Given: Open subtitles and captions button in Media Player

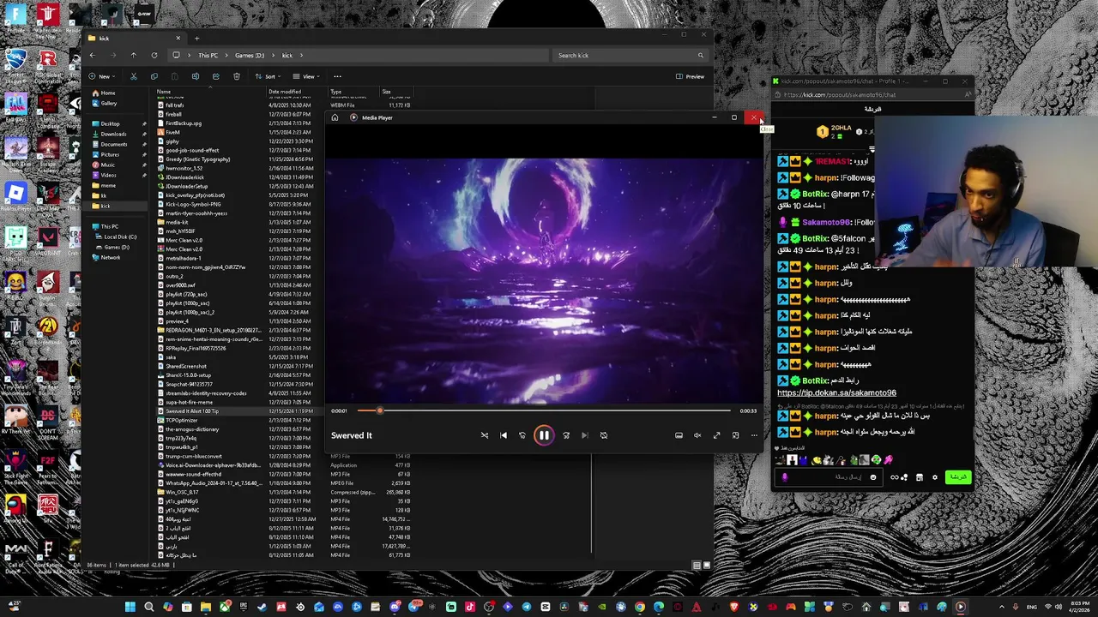Looking at the screenshot, I should pyautogui.click(x=679, y=435).
